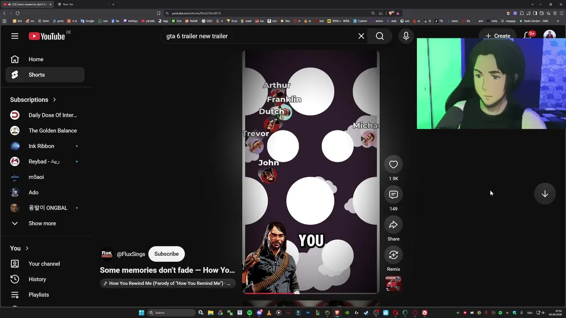Expand the Subscriptions section
Image resolution: width=566 pixels, height=318 pixels.
pyautogui.click(x=33, y=100)
